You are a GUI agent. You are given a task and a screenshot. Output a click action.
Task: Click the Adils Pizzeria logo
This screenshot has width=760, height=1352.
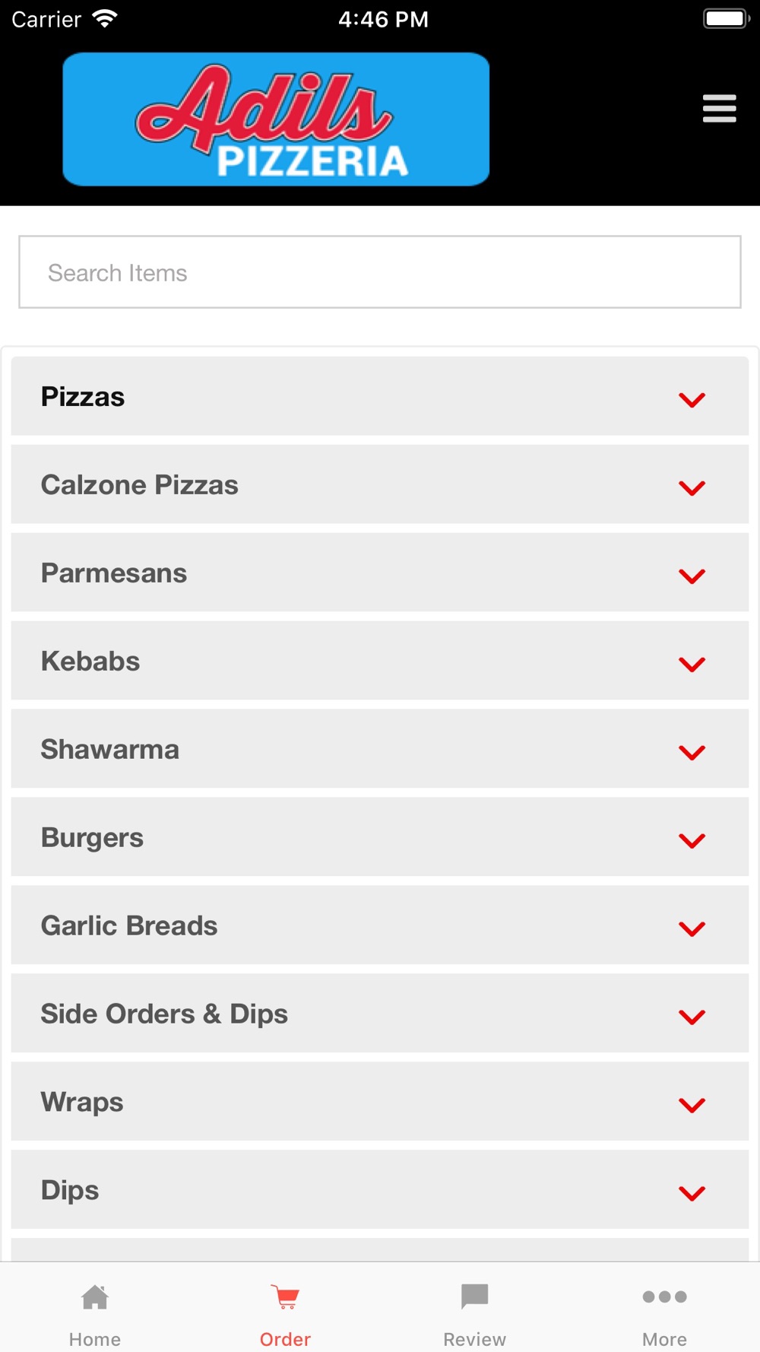(x=276, y=119)
